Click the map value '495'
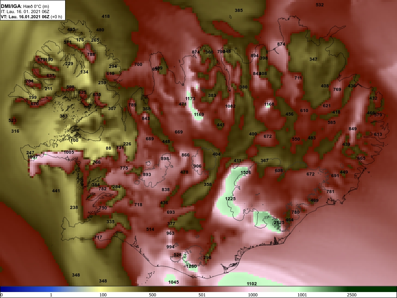The height and width of the screenshot is (298, 397). click(71, 30)
